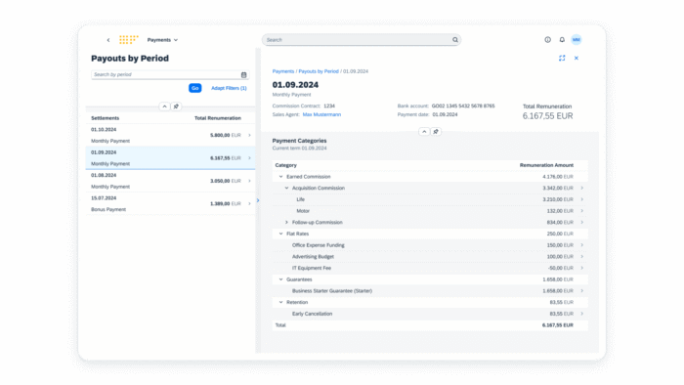Pin the detail page header

[436, 132]
